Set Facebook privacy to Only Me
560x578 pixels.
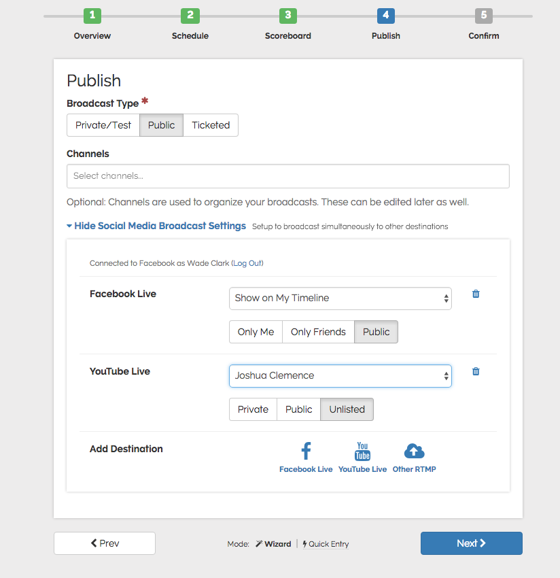point(256,332)
